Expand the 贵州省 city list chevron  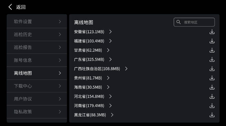click(108, 78)
